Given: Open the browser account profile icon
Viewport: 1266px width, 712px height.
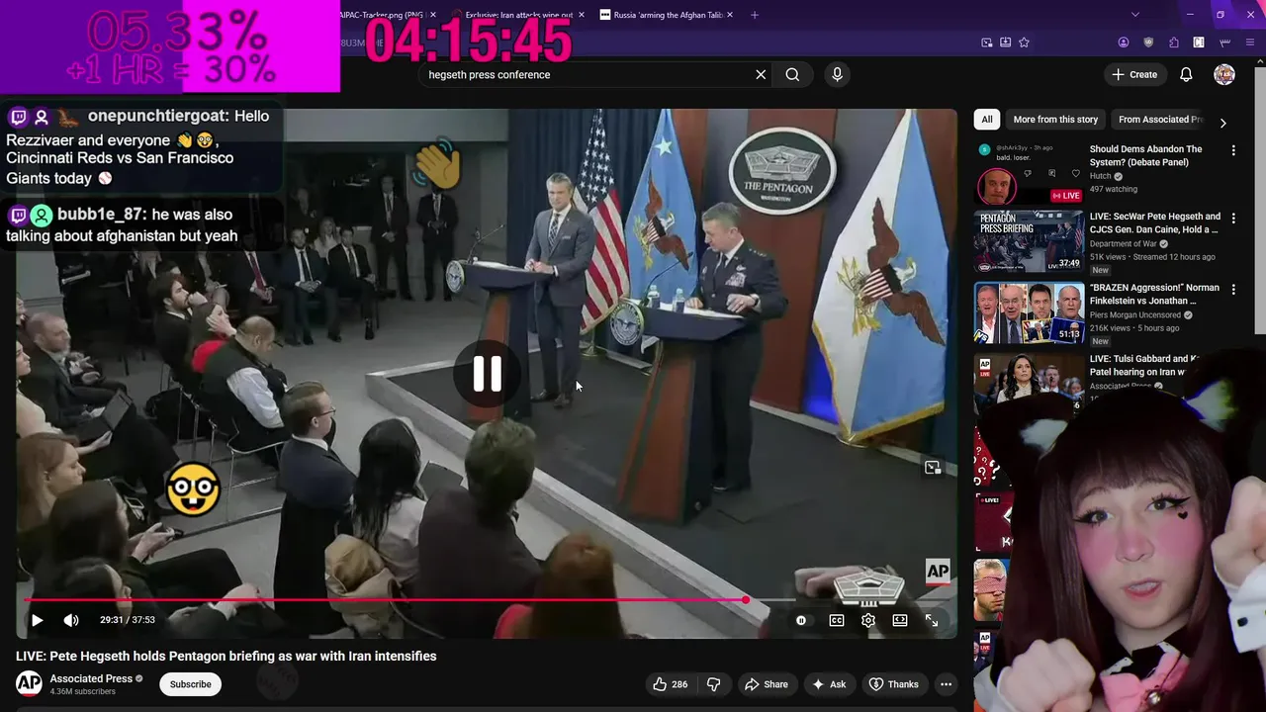Looking at the screenshot, I should [x=1124, y=43].
